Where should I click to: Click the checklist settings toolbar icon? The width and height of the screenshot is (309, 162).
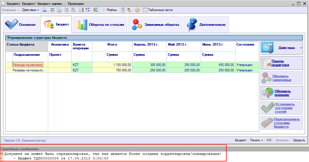point(88,10)
